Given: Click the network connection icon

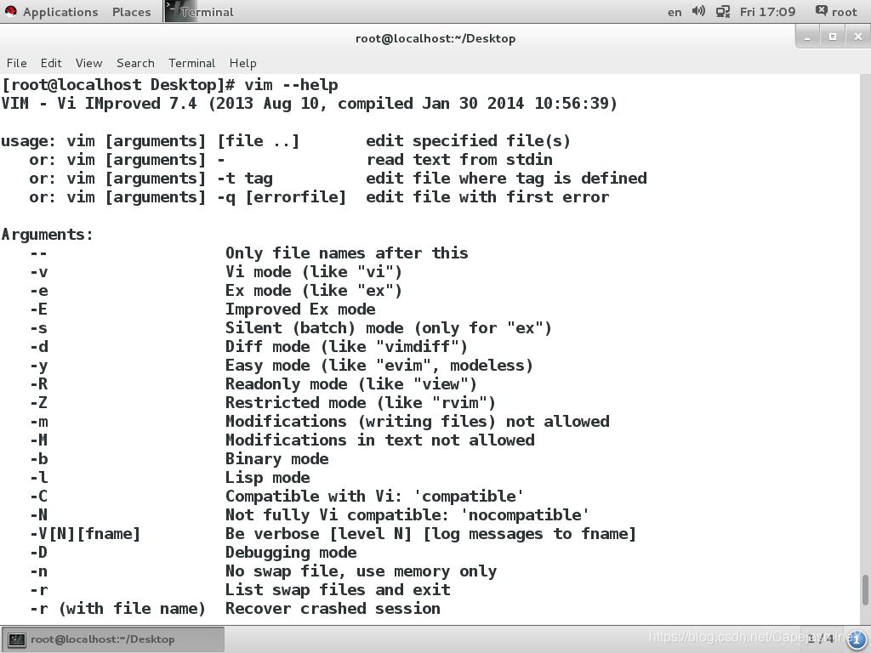Looking at the screenshot, I should tap(723, 12).
